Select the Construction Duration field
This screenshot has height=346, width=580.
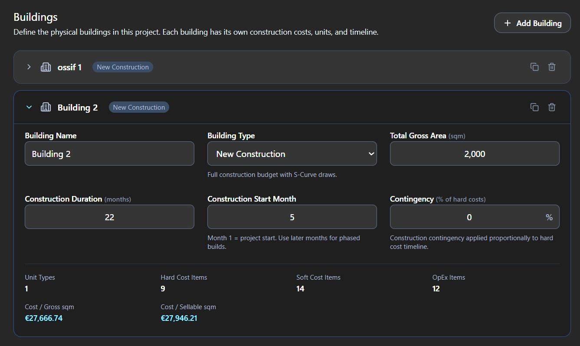point(109,217)
